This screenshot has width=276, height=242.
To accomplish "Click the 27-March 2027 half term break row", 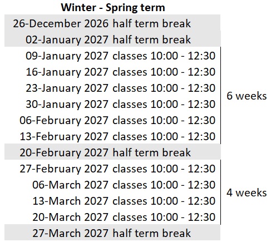I will pyautogui.click(x=112, y=233).
